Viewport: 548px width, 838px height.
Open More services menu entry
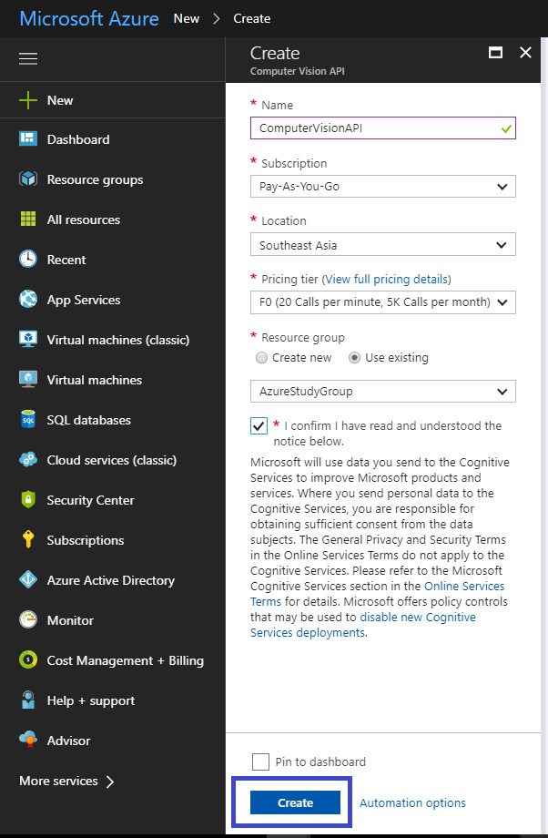[66, 781]
